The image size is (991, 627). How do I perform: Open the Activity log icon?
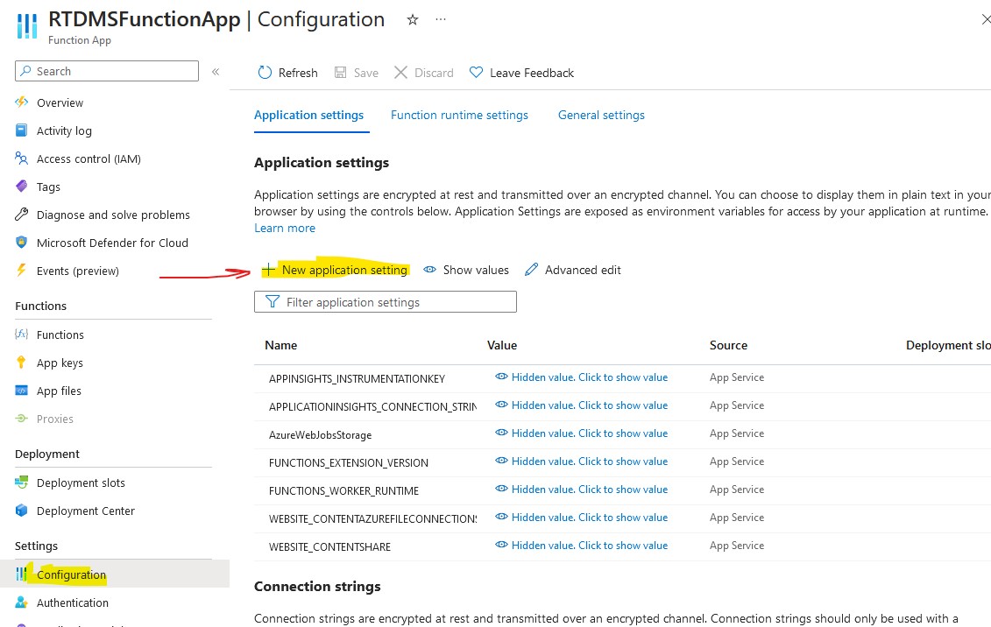point(22,130)
